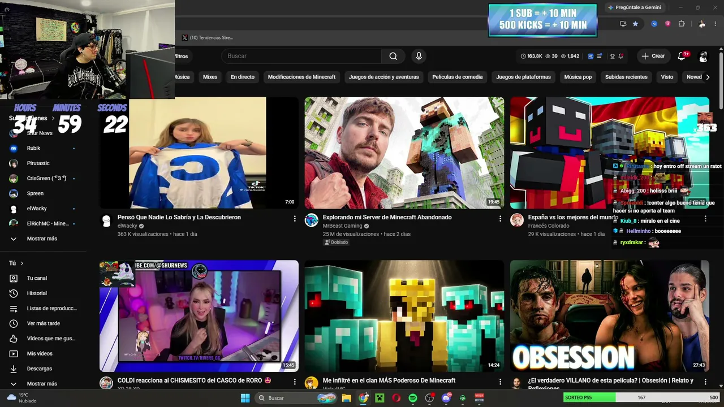
Task: Bookmark this page with the star icon
Action: point(635,24)
